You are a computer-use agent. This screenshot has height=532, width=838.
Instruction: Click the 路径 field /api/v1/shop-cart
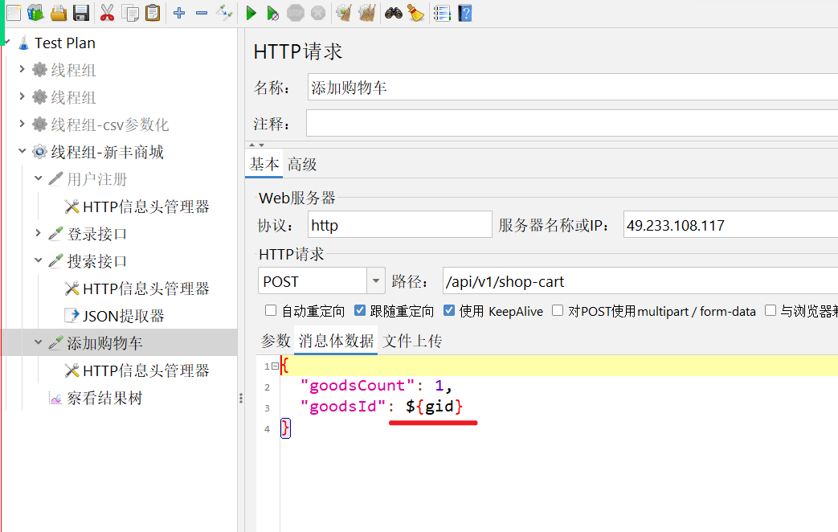click(x=640, y=281)
